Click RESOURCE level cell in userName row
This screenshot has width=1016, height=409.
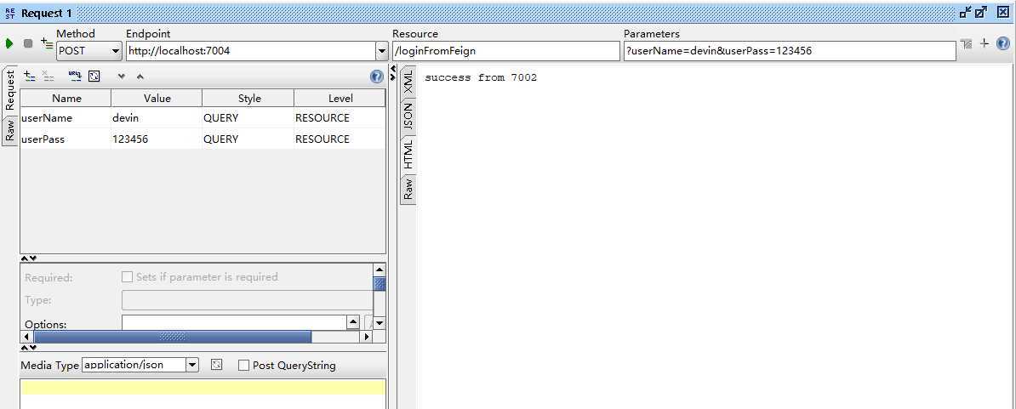click(340, 118)
